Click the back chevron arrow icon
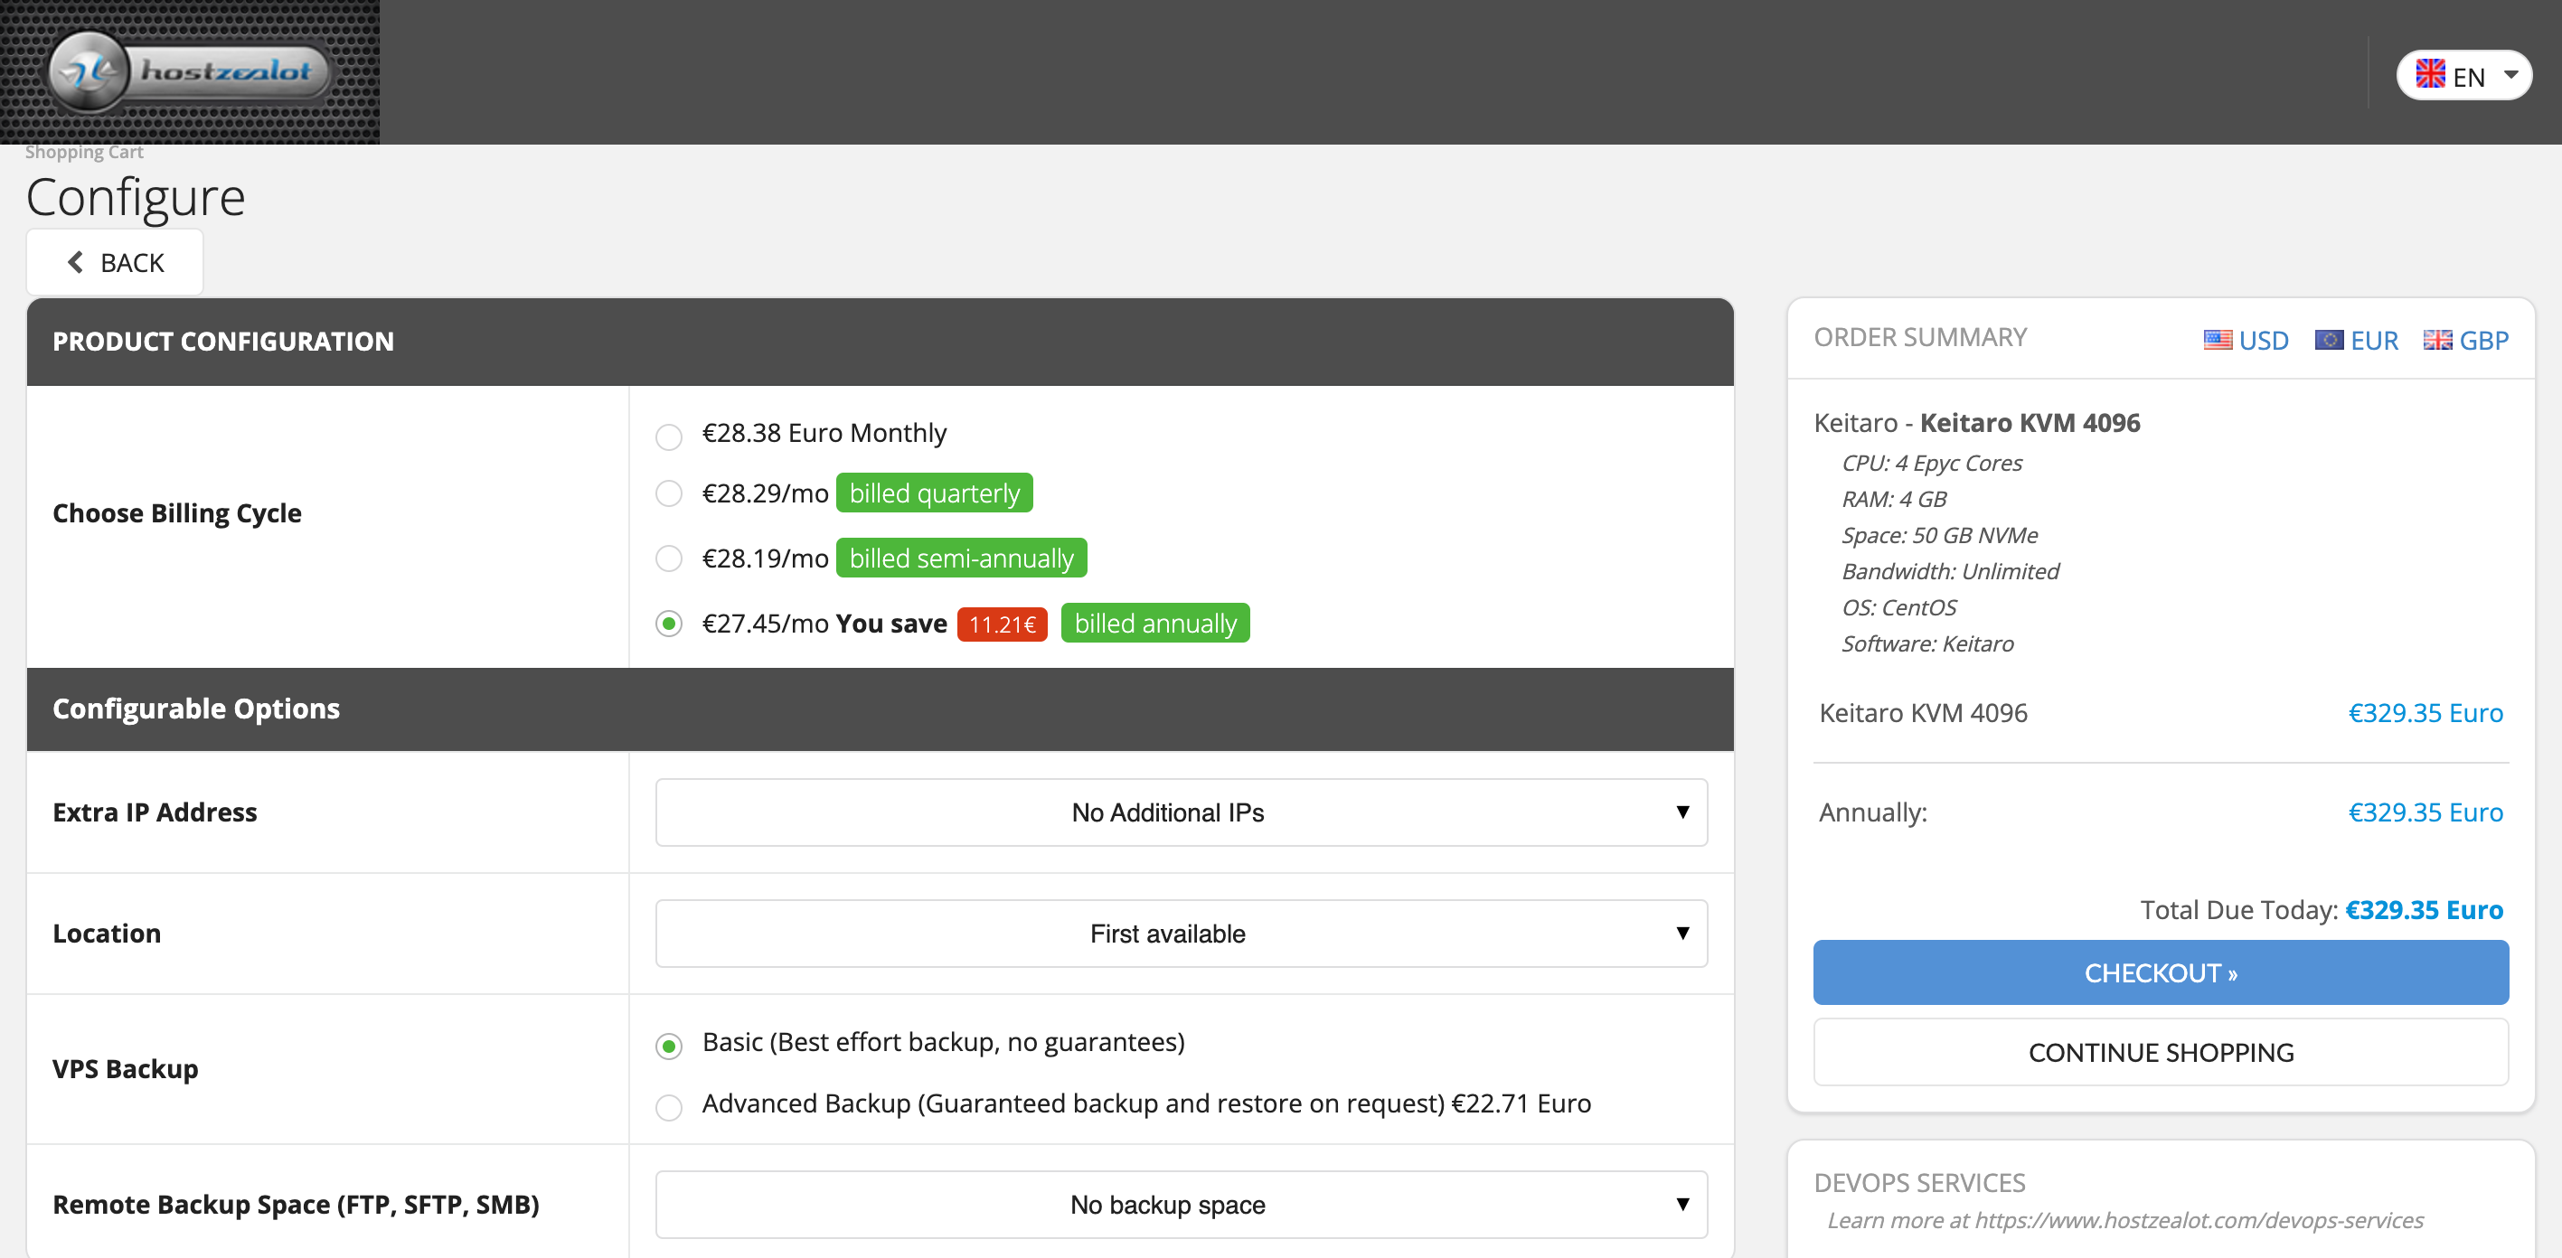Screen dimensions: 2562x1258 75,263
